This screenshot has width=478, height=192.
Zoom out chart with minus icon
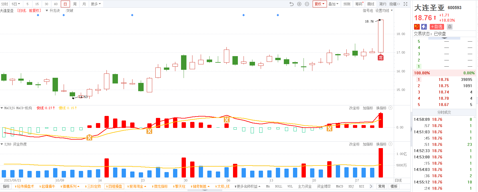[x=307, y=4]
